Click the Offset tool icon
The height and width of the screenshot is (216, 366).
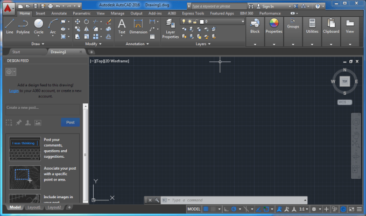pos(109,37)
